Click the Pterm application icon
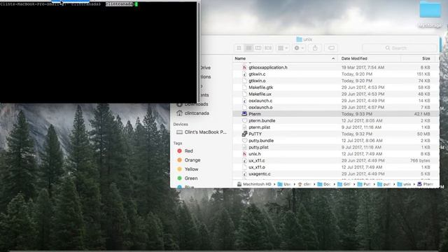 click(x=244, y=113)
